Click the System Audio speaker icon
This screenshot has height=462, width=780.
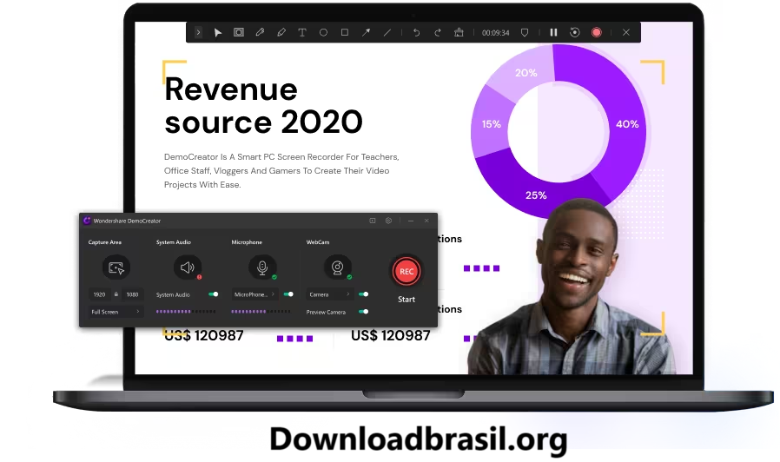(x=188, y=267)
